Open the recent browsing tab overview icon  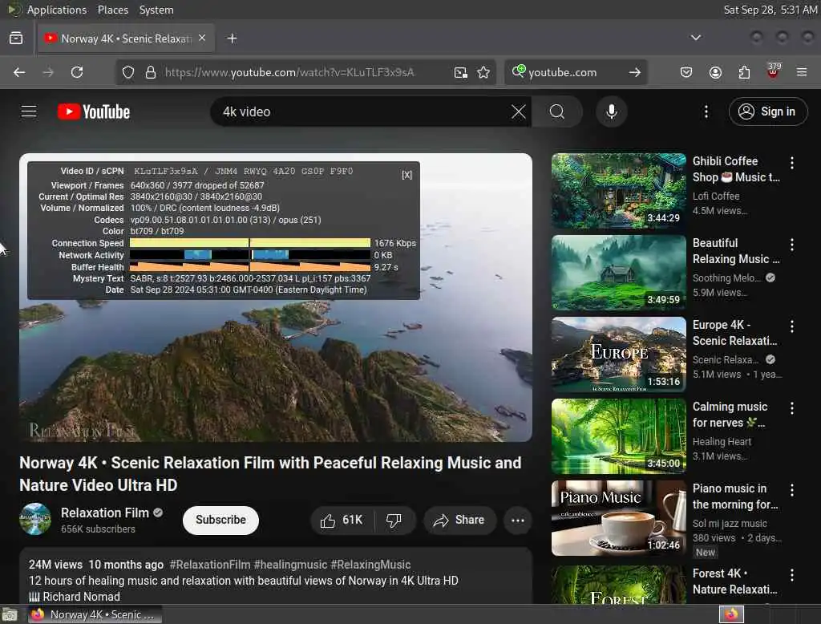pyautogui.click(x=16, y=38)
